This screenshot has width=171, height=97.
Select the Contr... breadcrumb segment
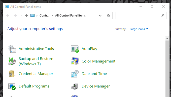pyautogui.click(x=44, y=15)
